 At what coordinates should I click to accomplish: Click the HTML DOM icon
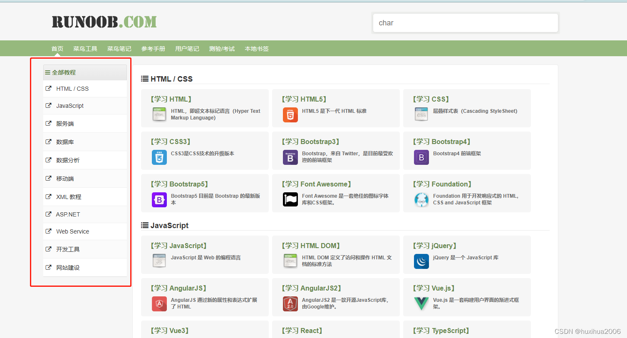[290, 261]
